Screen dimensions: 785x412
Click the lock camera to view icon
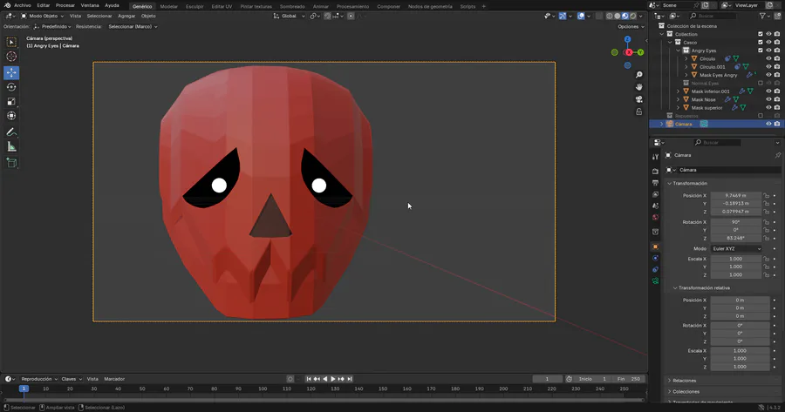(638, 111)
